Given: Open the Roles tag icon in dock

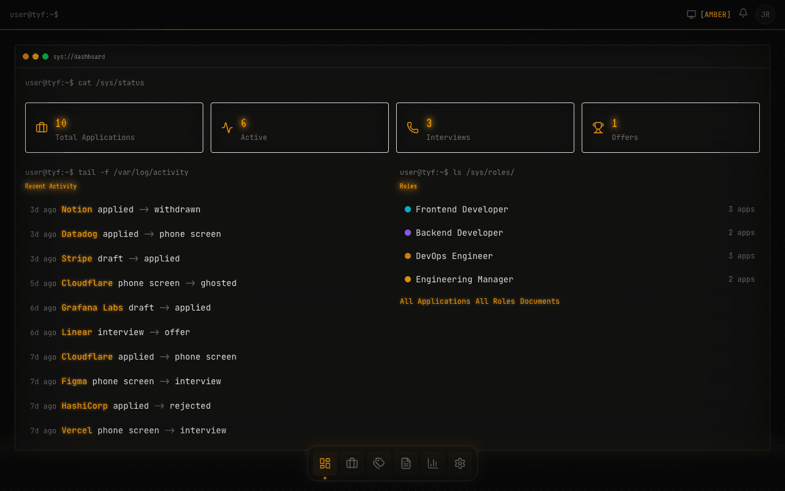Looking at the screenshot, I should [x=378, y=463].
